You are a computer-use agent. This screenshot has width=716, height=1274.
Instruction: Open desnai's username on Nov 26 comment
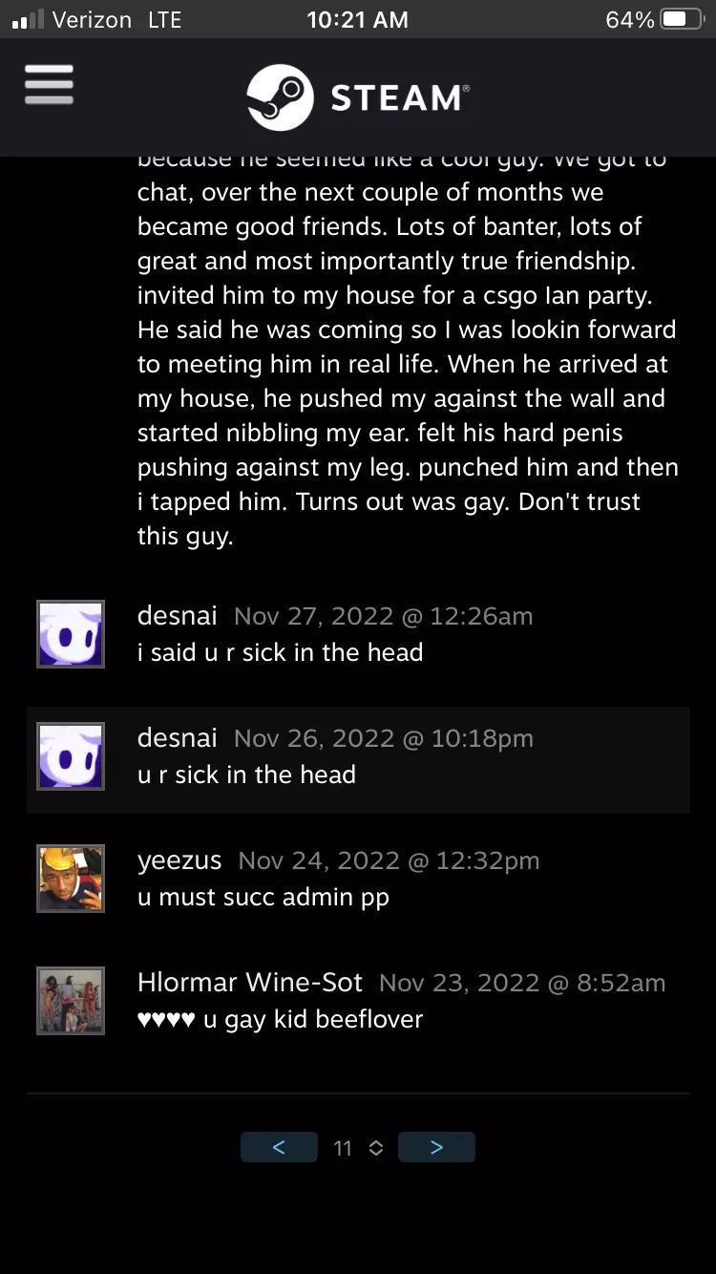pos(178,738)
